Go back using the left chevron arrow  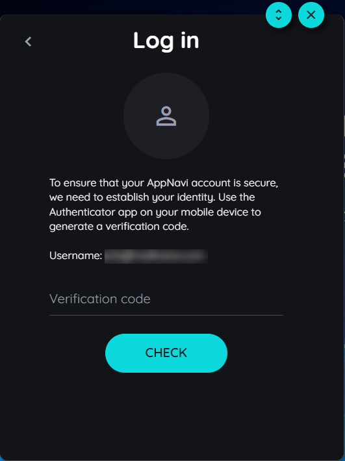point(28,42)
